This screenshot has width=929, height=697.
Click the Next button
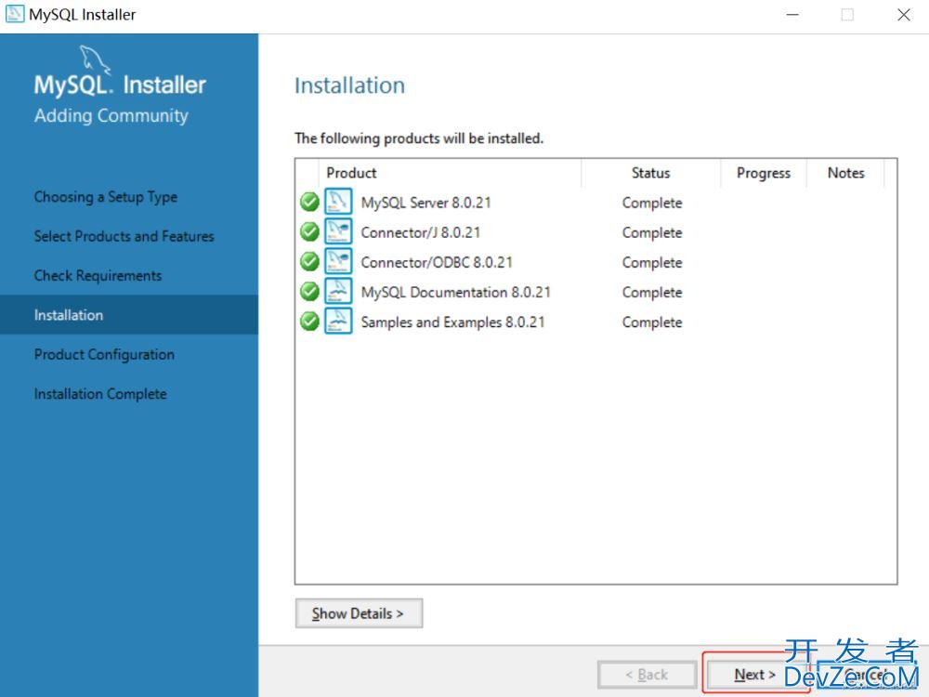coord(754,675)
